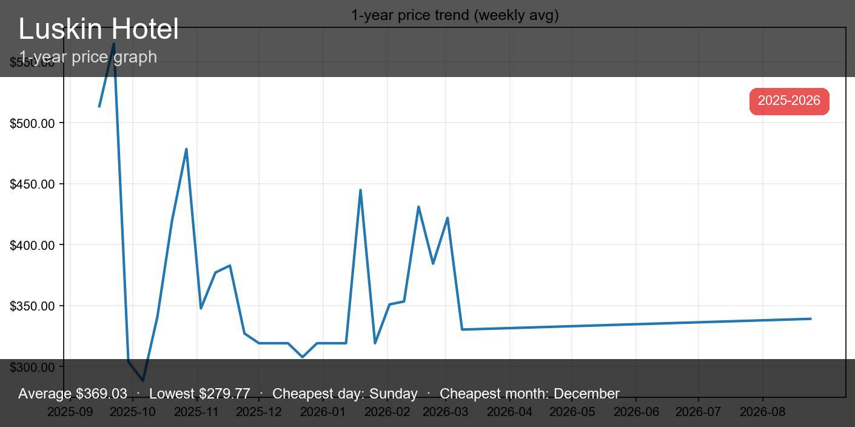Click the "Cheapest month: December" text
Viewport: 855px width, 427px height.
(529, 394)
